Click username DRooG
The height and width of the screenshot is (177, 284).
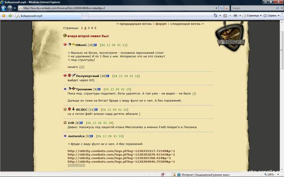click(x=81, y=45)
